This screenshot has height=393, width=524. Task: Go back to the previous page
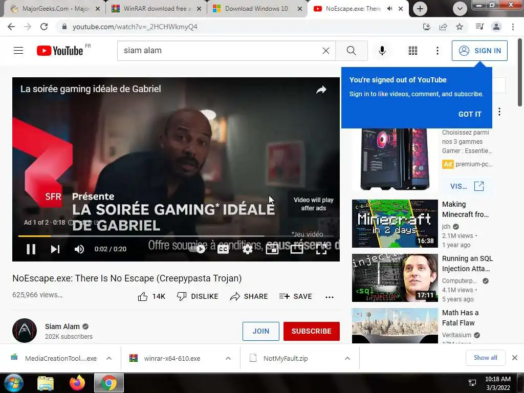click(11, 27)
